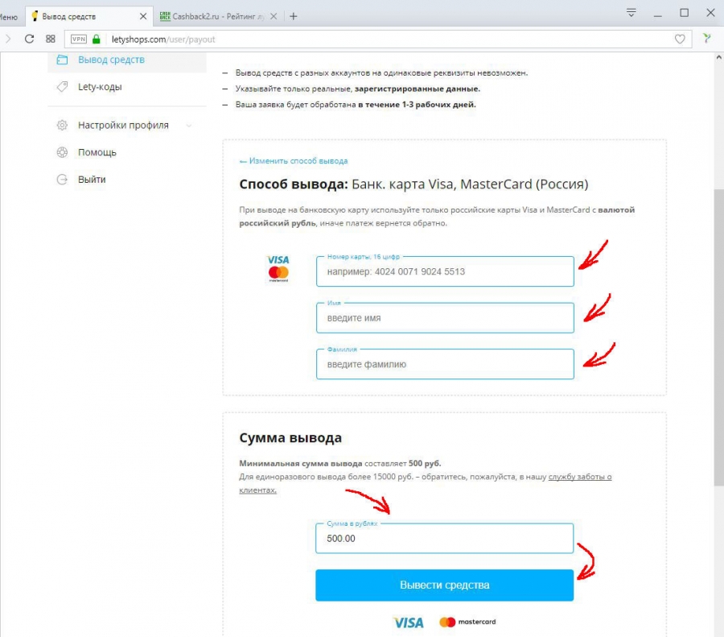
Task: Click the Настройки профиля gear icon
Action: pyautogui.click(x=62, y=125)
